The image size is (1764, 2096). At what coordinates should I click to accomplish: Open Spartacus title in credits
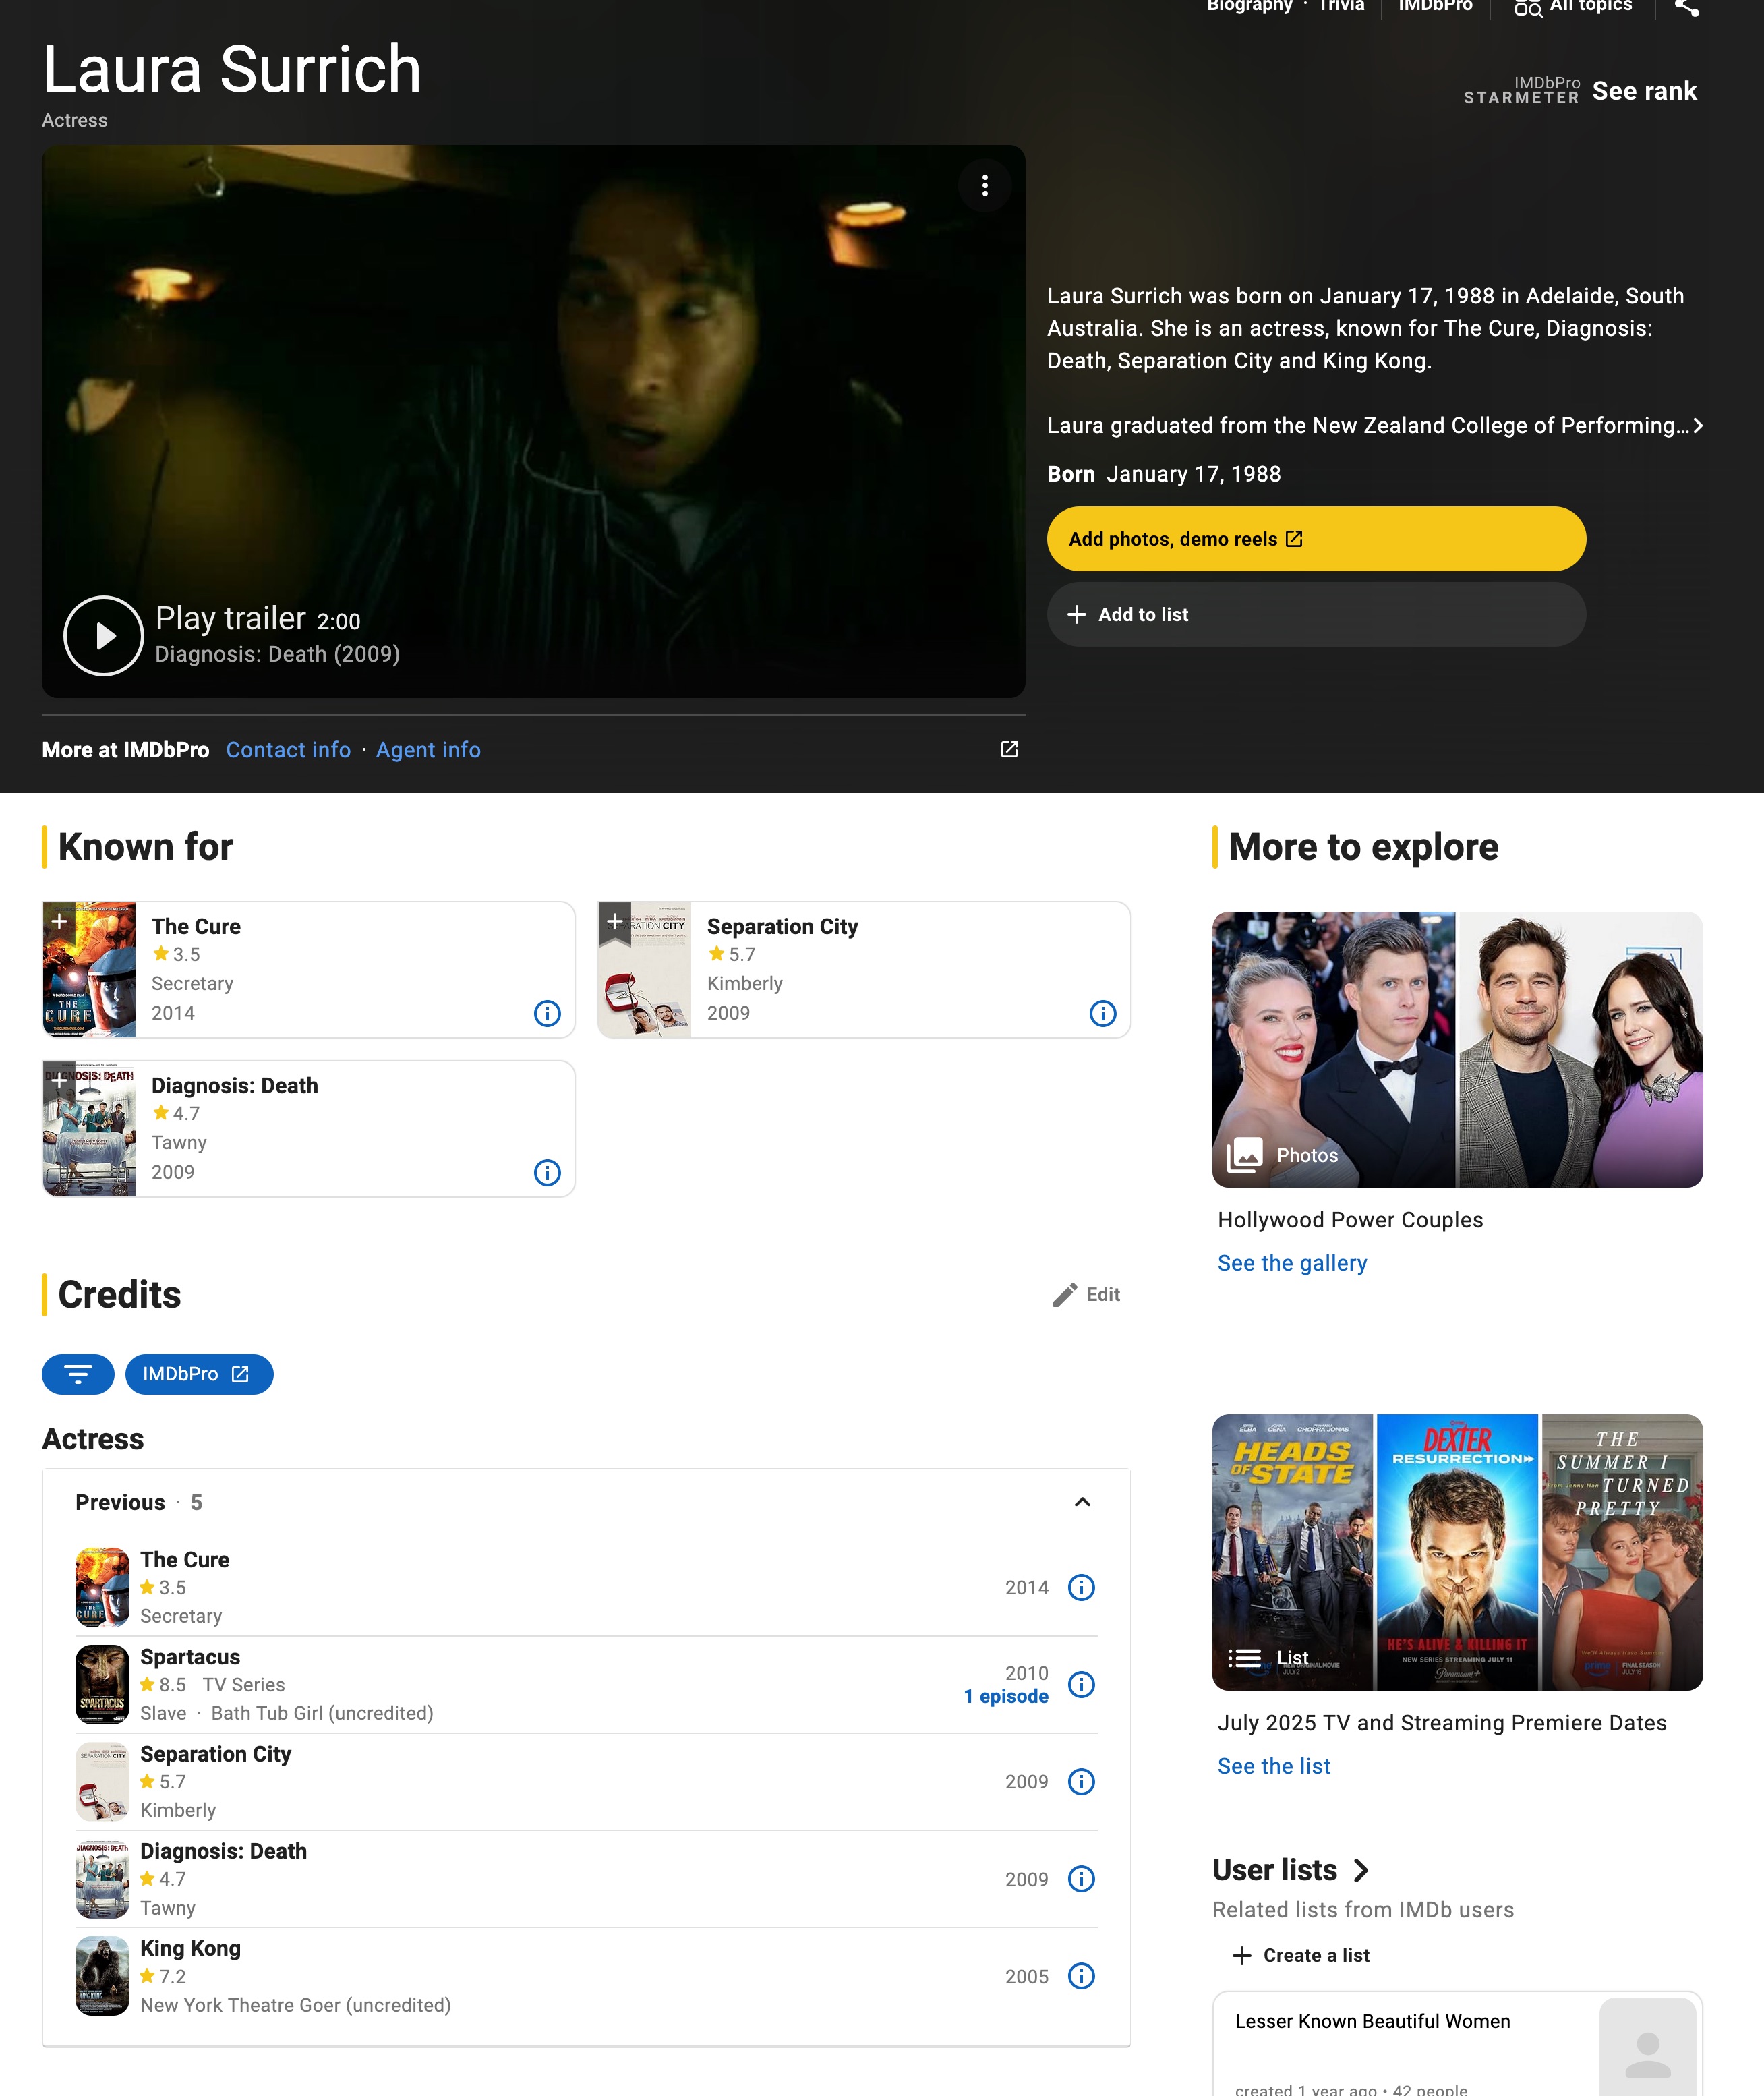pyautogui.click(x=190, y=1657)
